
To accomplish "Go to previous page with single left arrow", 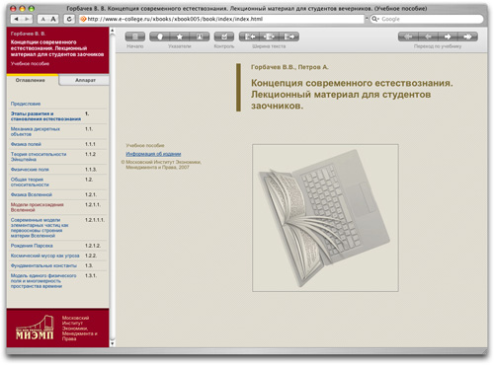I will coord(428,37).
